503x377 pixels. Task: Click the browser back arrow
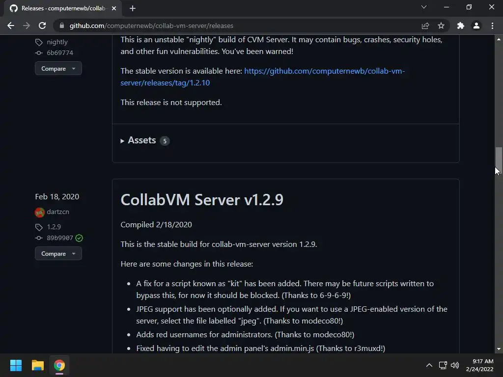coord(11,26)
